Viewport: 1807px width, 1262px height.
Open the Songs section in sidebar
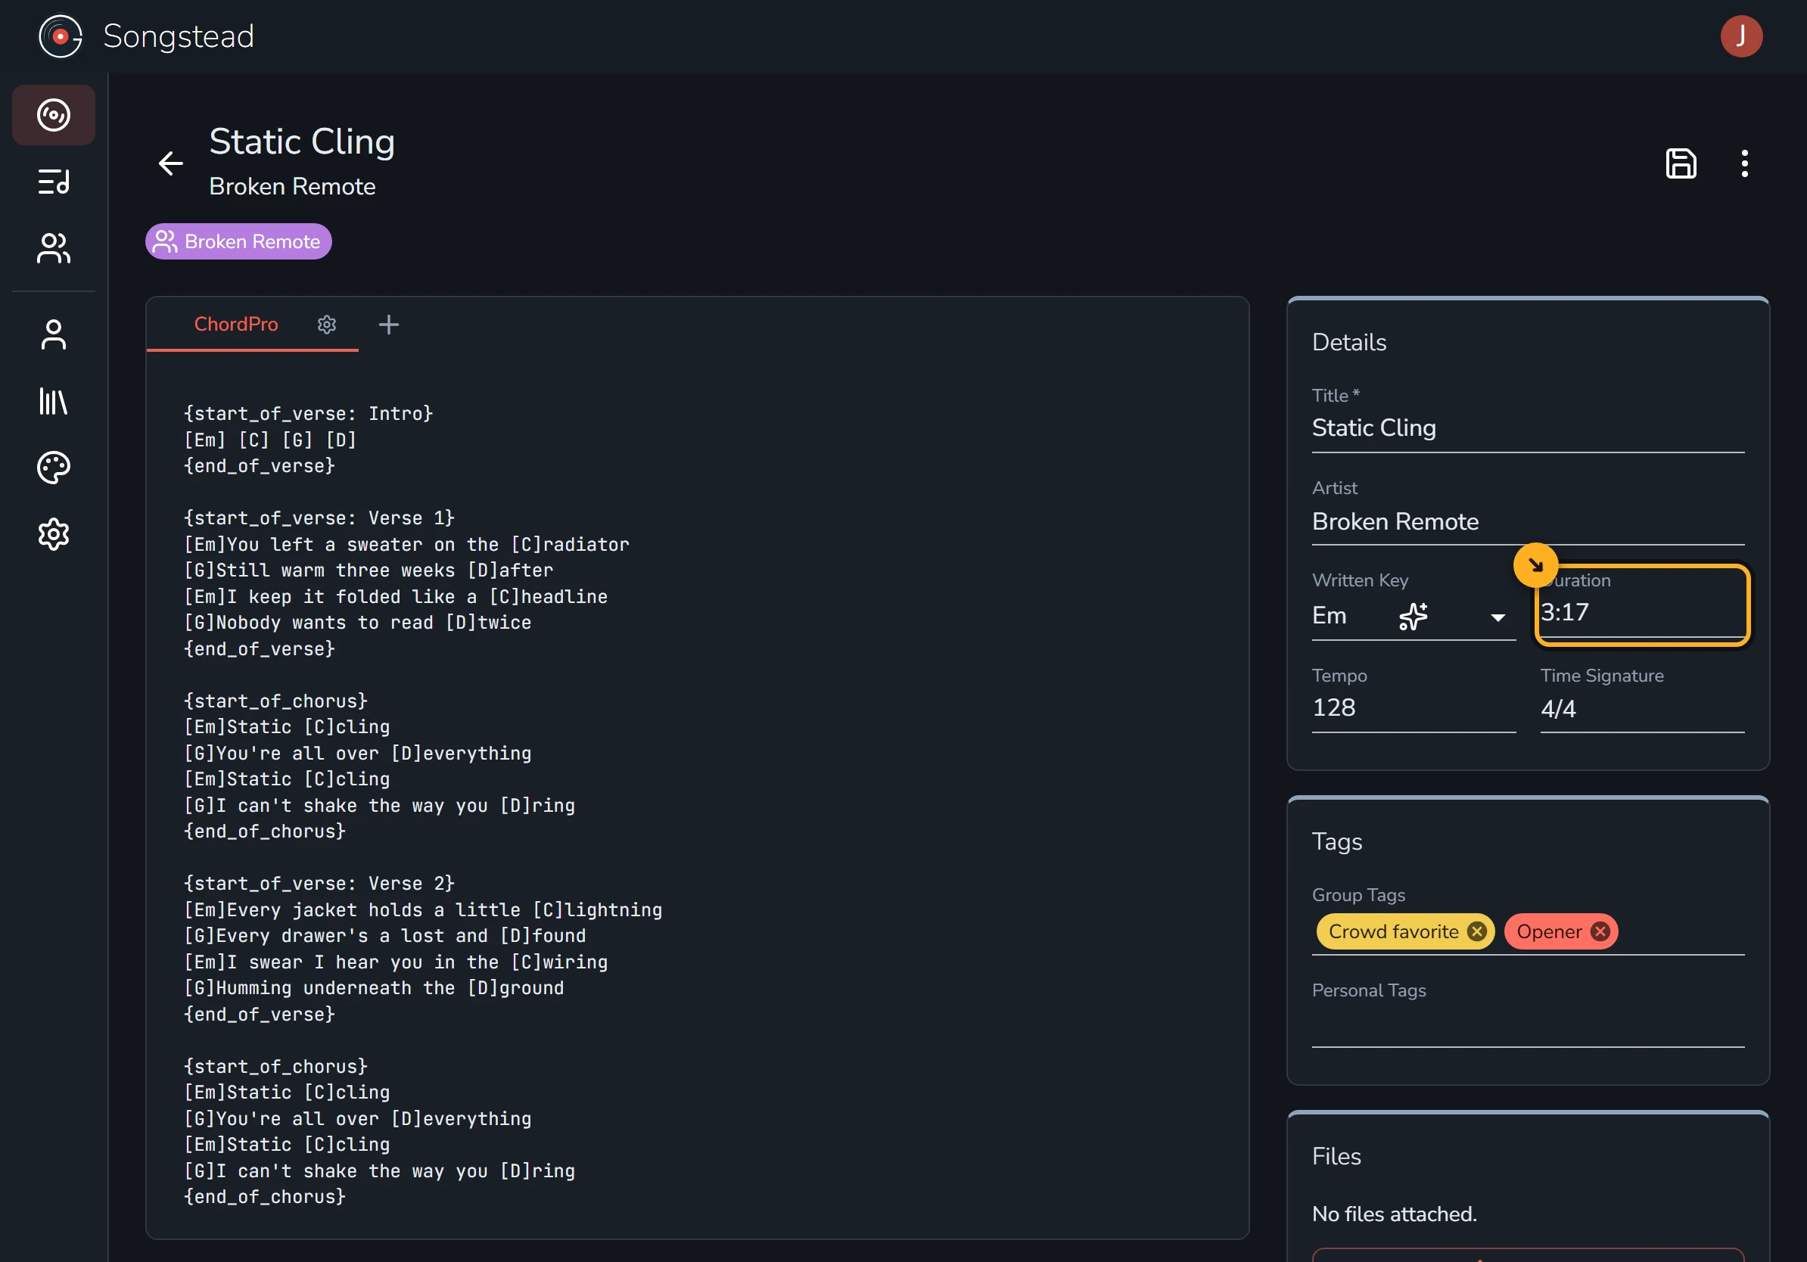[54, 115]
